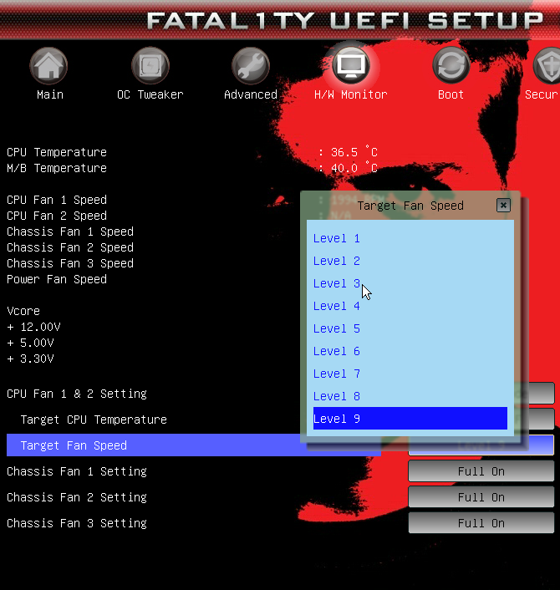Viewport: 560px width, 590px height.
Task: Choose highlighted Level 9 fan speed
Action: point(410,419)
